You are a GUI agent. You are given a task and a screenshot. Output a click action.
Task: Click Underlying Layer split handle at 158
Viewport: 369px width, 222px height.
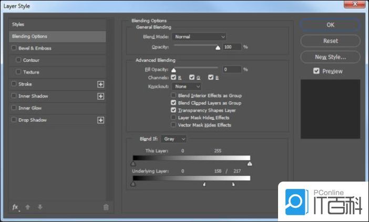pos(204,184)
